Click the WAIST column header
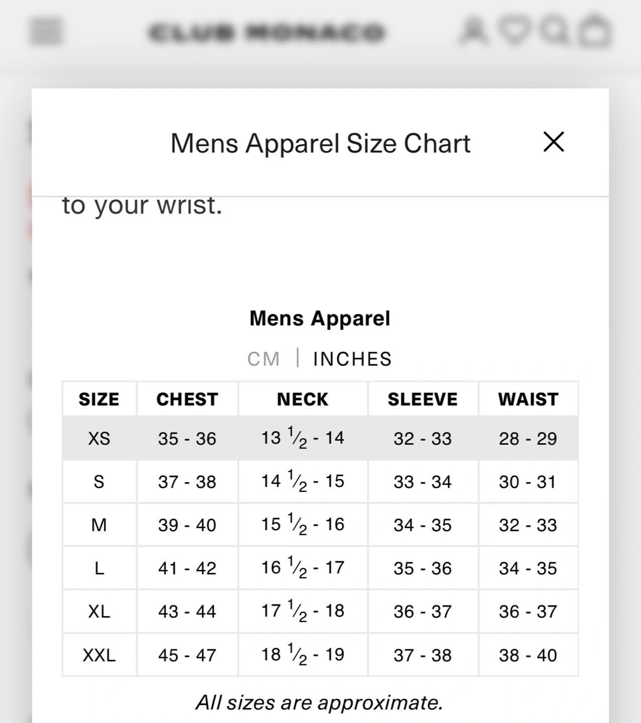 pos(528,400)
